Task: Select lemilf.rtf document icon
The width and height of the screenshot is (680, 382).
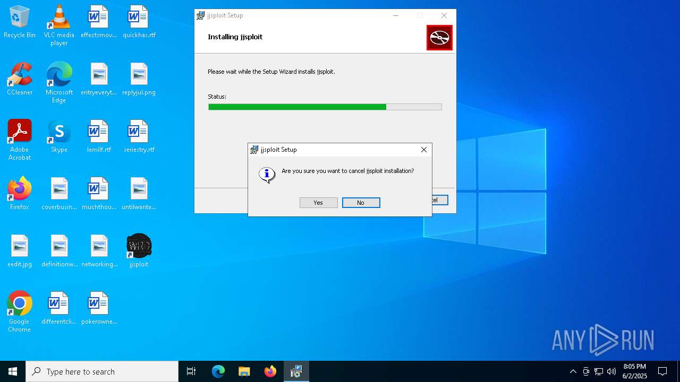Action: [98, 136]
